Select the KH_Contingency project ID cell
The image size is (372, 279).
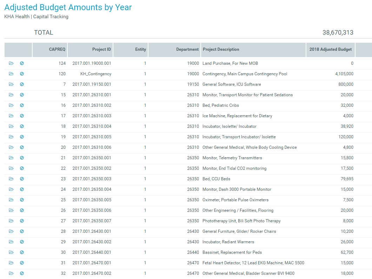[95, 74]
